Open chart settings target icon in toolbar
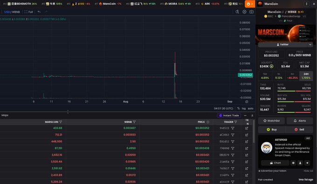317x184 pixels. (244, 12)
